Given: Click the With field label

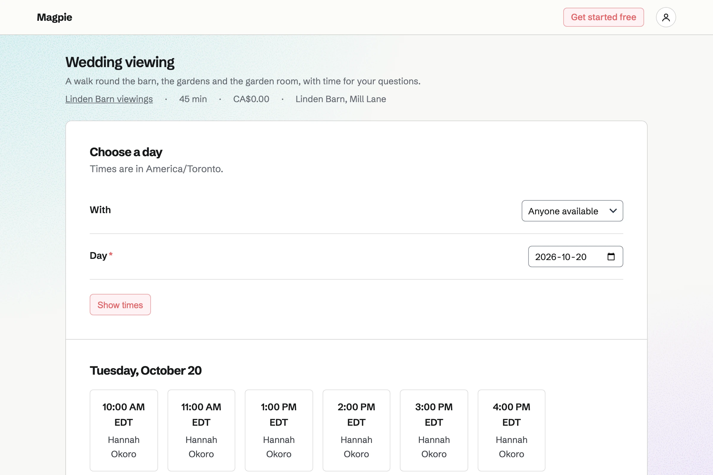Looking at the screenshot, I should tap(100, 210).
